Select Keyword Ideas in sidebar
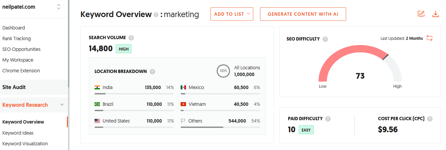Screen dimensions: 446x150 (18, 133)
